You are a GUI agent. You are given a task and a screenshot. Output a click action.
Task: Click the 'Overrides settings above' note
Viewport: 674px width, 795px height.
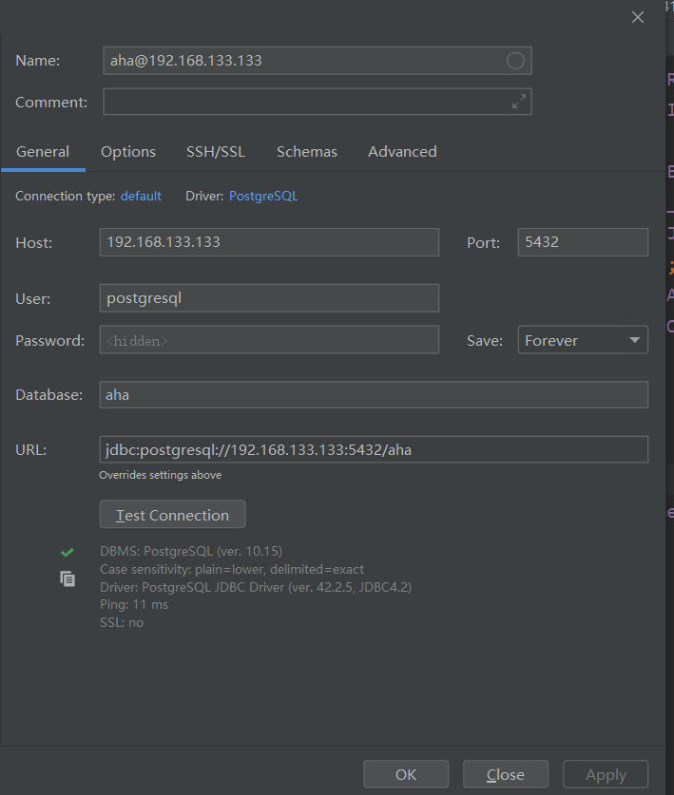[161, 475]
